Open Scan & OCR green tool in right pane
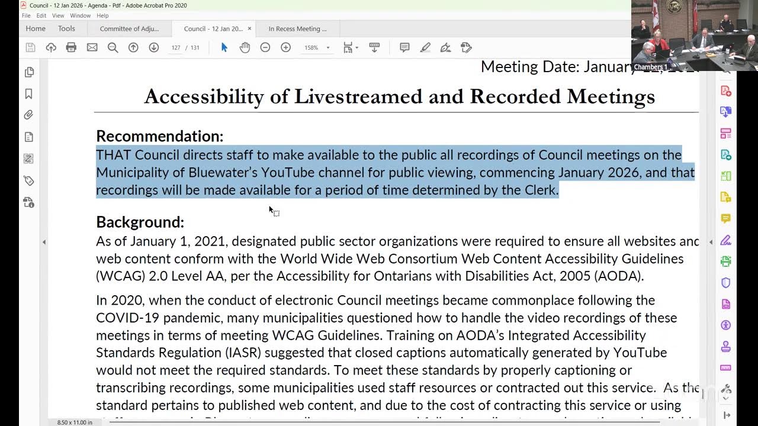Image resolution: width=758 pixels, height=426 pixels. (x=726, y=261)
